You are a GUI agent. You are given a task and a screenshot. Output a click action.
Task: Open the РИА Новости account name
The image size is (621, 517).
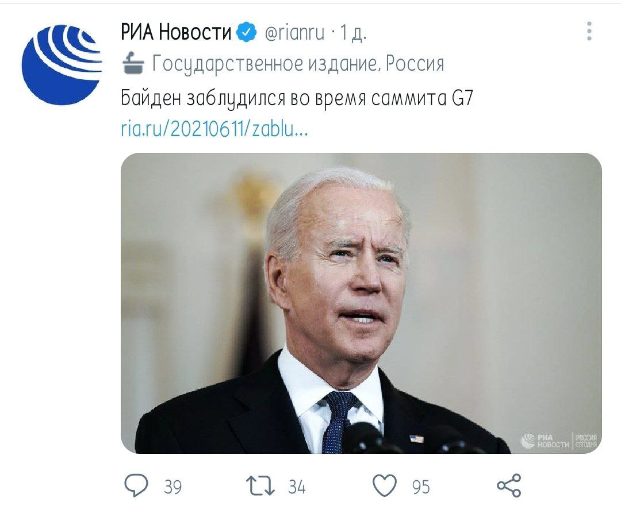click(x=176, y=32)
